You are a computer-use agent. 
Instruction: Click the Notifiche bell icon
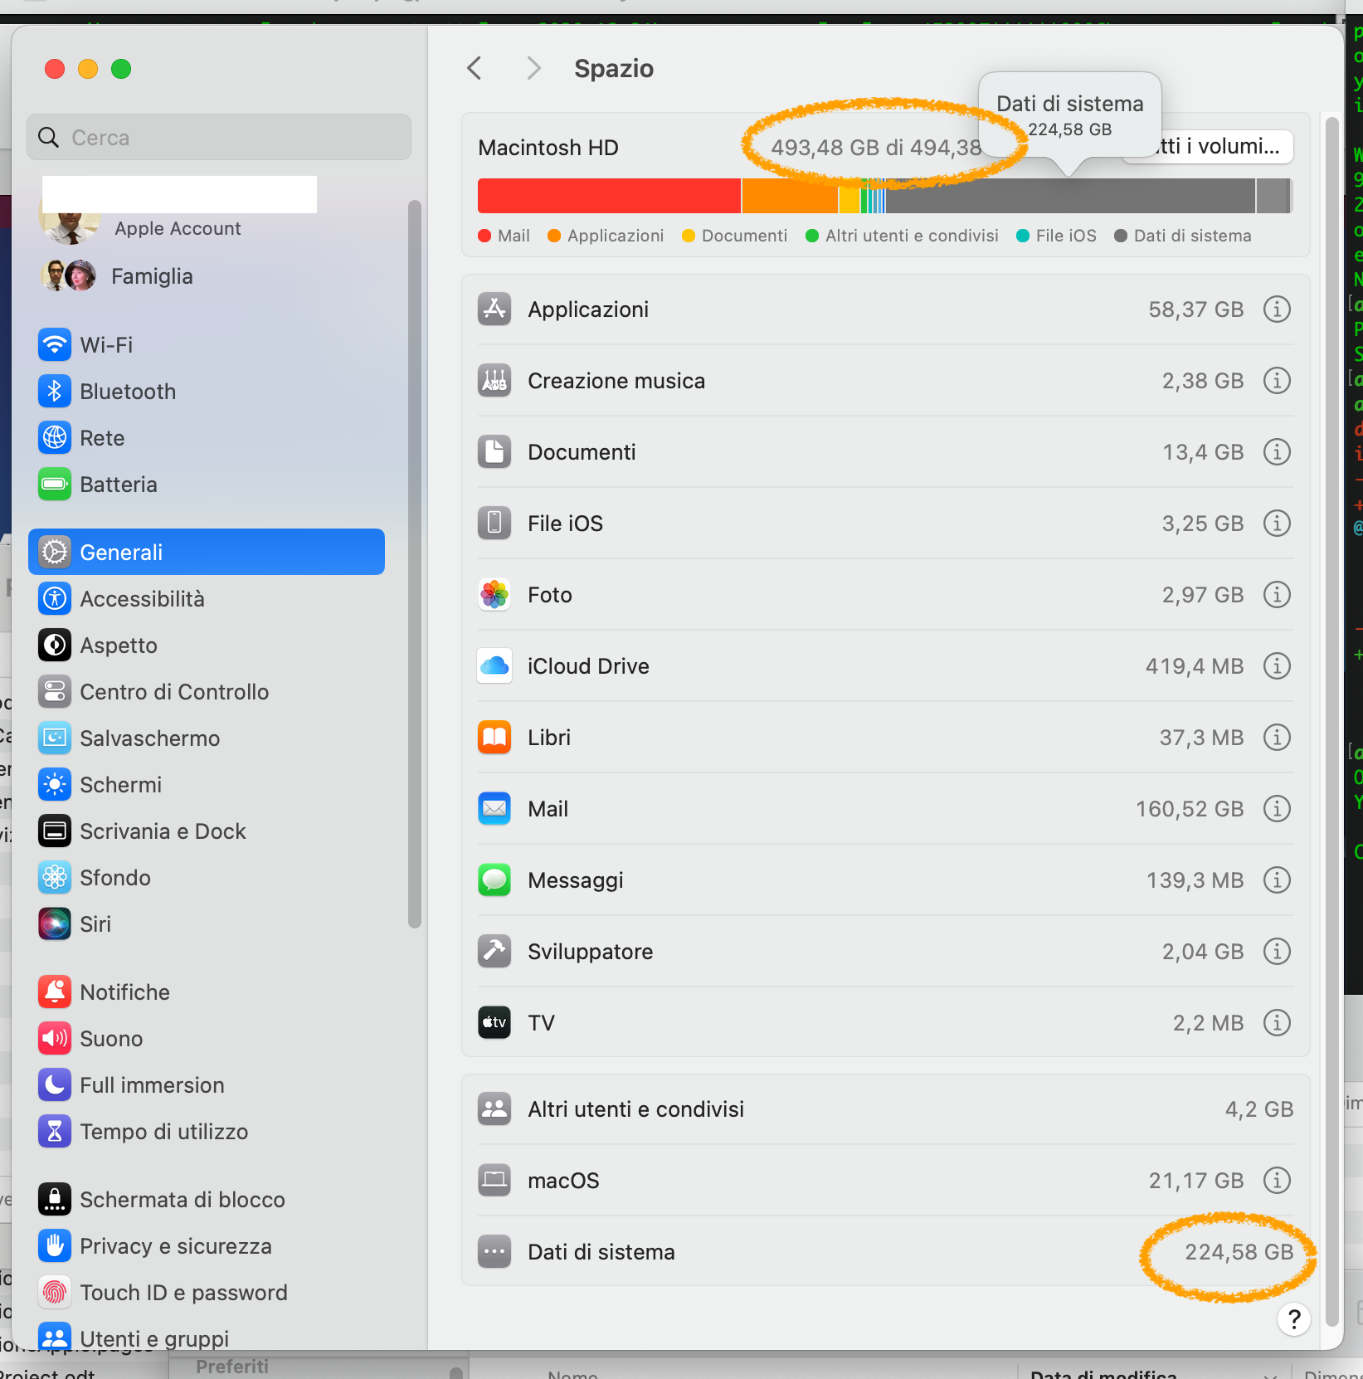[55, 992]
